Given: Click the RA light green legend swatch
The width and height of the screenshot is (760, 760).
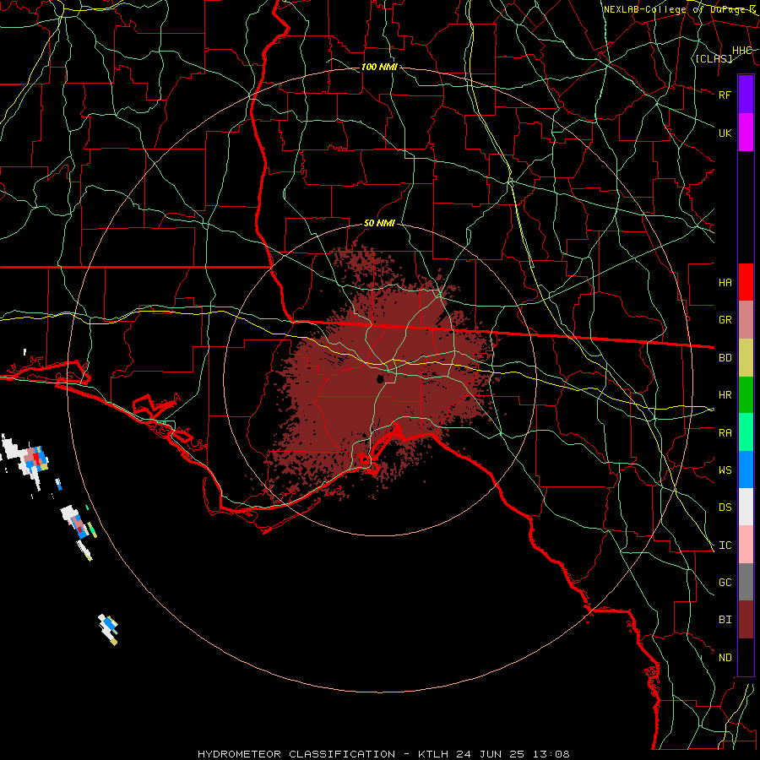Looking at the screenshot, I should [746, 432].
